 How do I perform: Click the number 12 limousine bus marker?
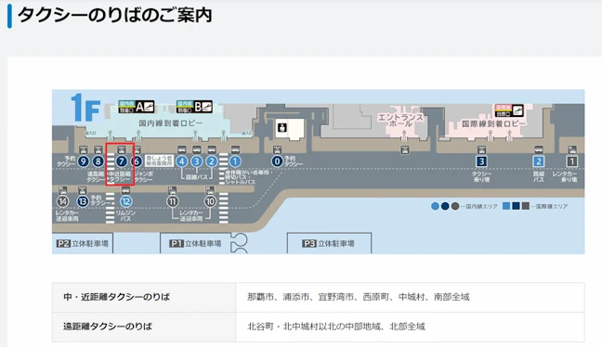(125, 201)
